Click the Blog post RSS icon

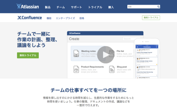[x=112, y=69]
